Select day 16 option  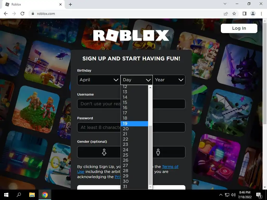pyautogui.click(x=134, y=108)
